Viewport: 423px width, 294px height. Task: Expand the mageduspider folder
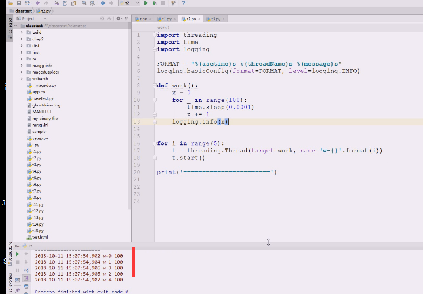click(x=22, y=72)
